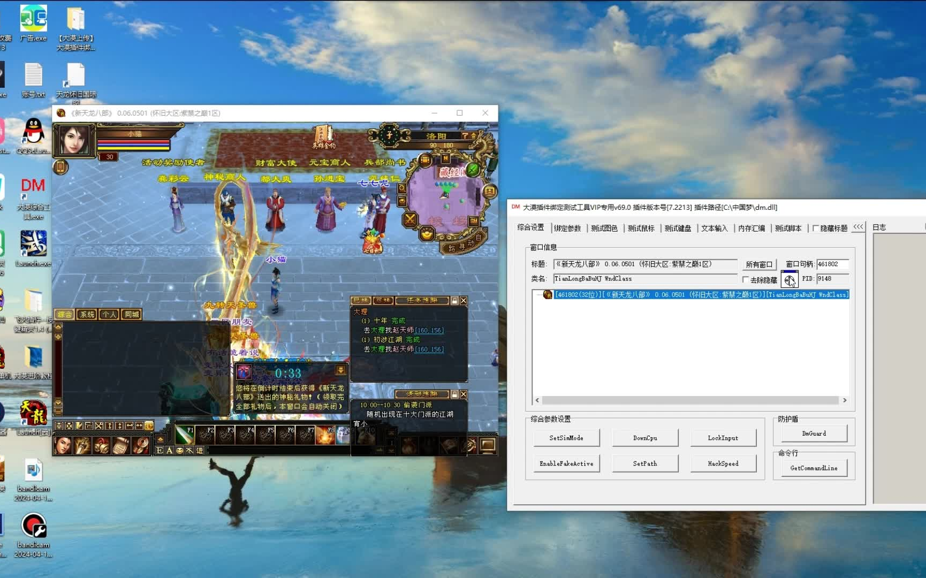Click the EnableFakeActive button
926x578 pixels.
pyautogui.click(x=566, y=463)
